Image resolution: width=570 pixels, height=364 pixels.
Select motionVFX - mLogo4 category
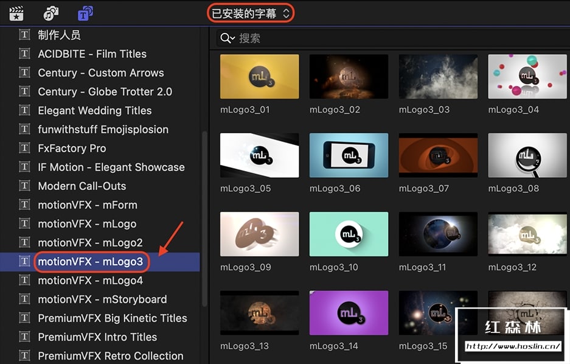(100, 281)
